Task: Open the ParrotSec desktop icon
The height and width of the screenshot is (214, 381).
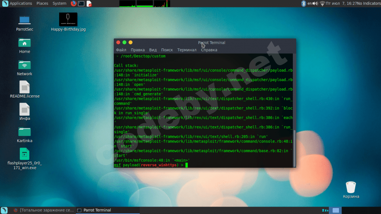Action: click(25, 20)
